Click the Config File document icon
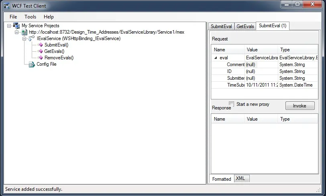The image size is (326, 196). tap(32, 65)
